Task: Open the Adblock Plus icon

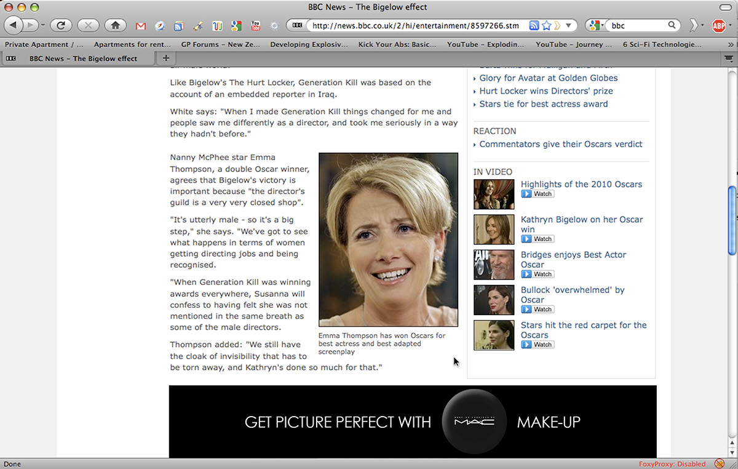Action: point(718,25)
